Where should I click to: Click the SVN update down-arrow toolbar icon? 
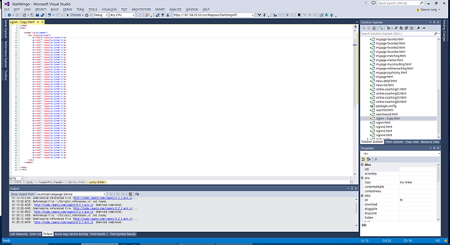(x=326, y=15)
